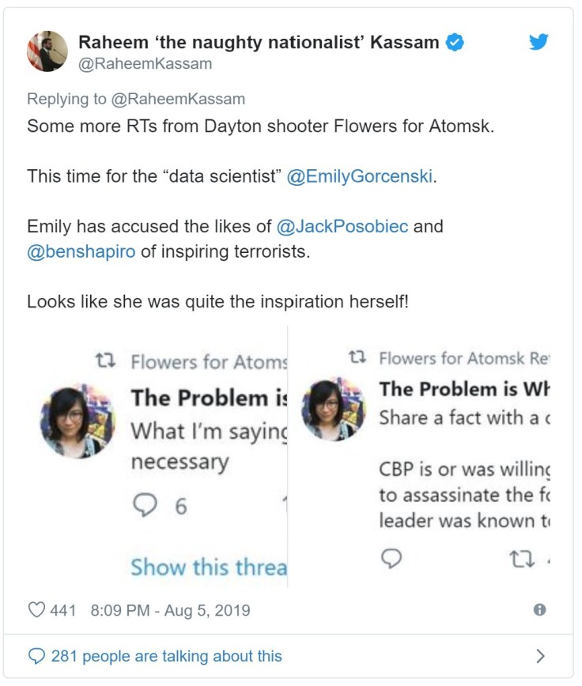Click the @EmilyGorcenski mention link
Viewport: 582px width, 686px height.
click(360, 176)
